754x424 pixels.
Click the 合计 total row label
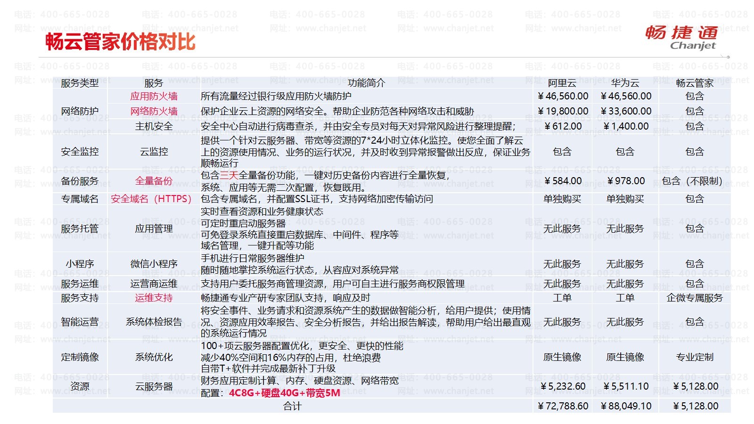[292, 407]
